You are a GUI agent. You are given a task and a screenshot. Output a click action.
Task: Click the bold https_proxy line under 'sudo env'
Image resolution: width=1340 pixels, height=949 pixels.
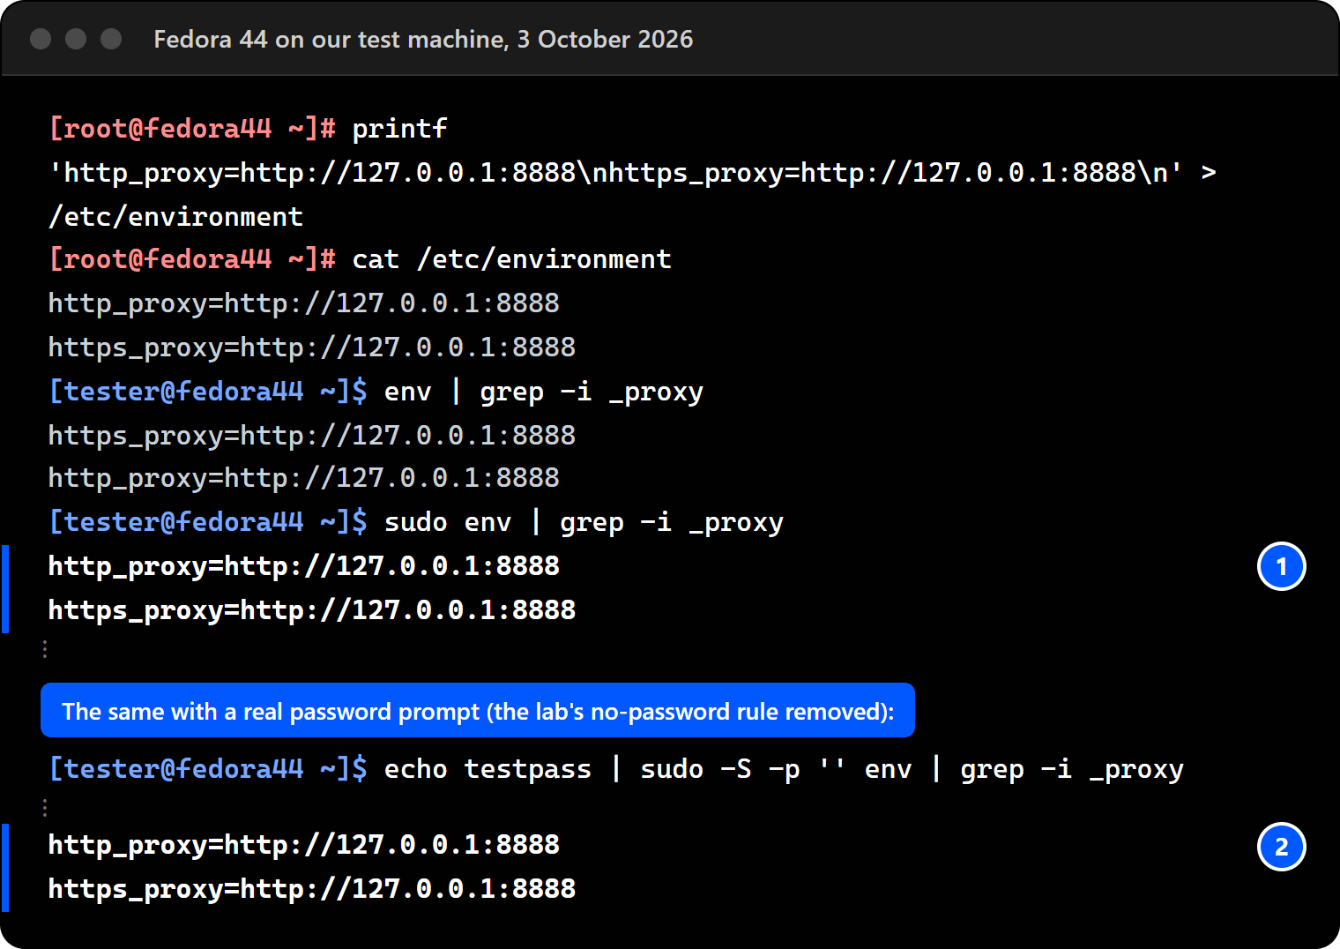311,610
